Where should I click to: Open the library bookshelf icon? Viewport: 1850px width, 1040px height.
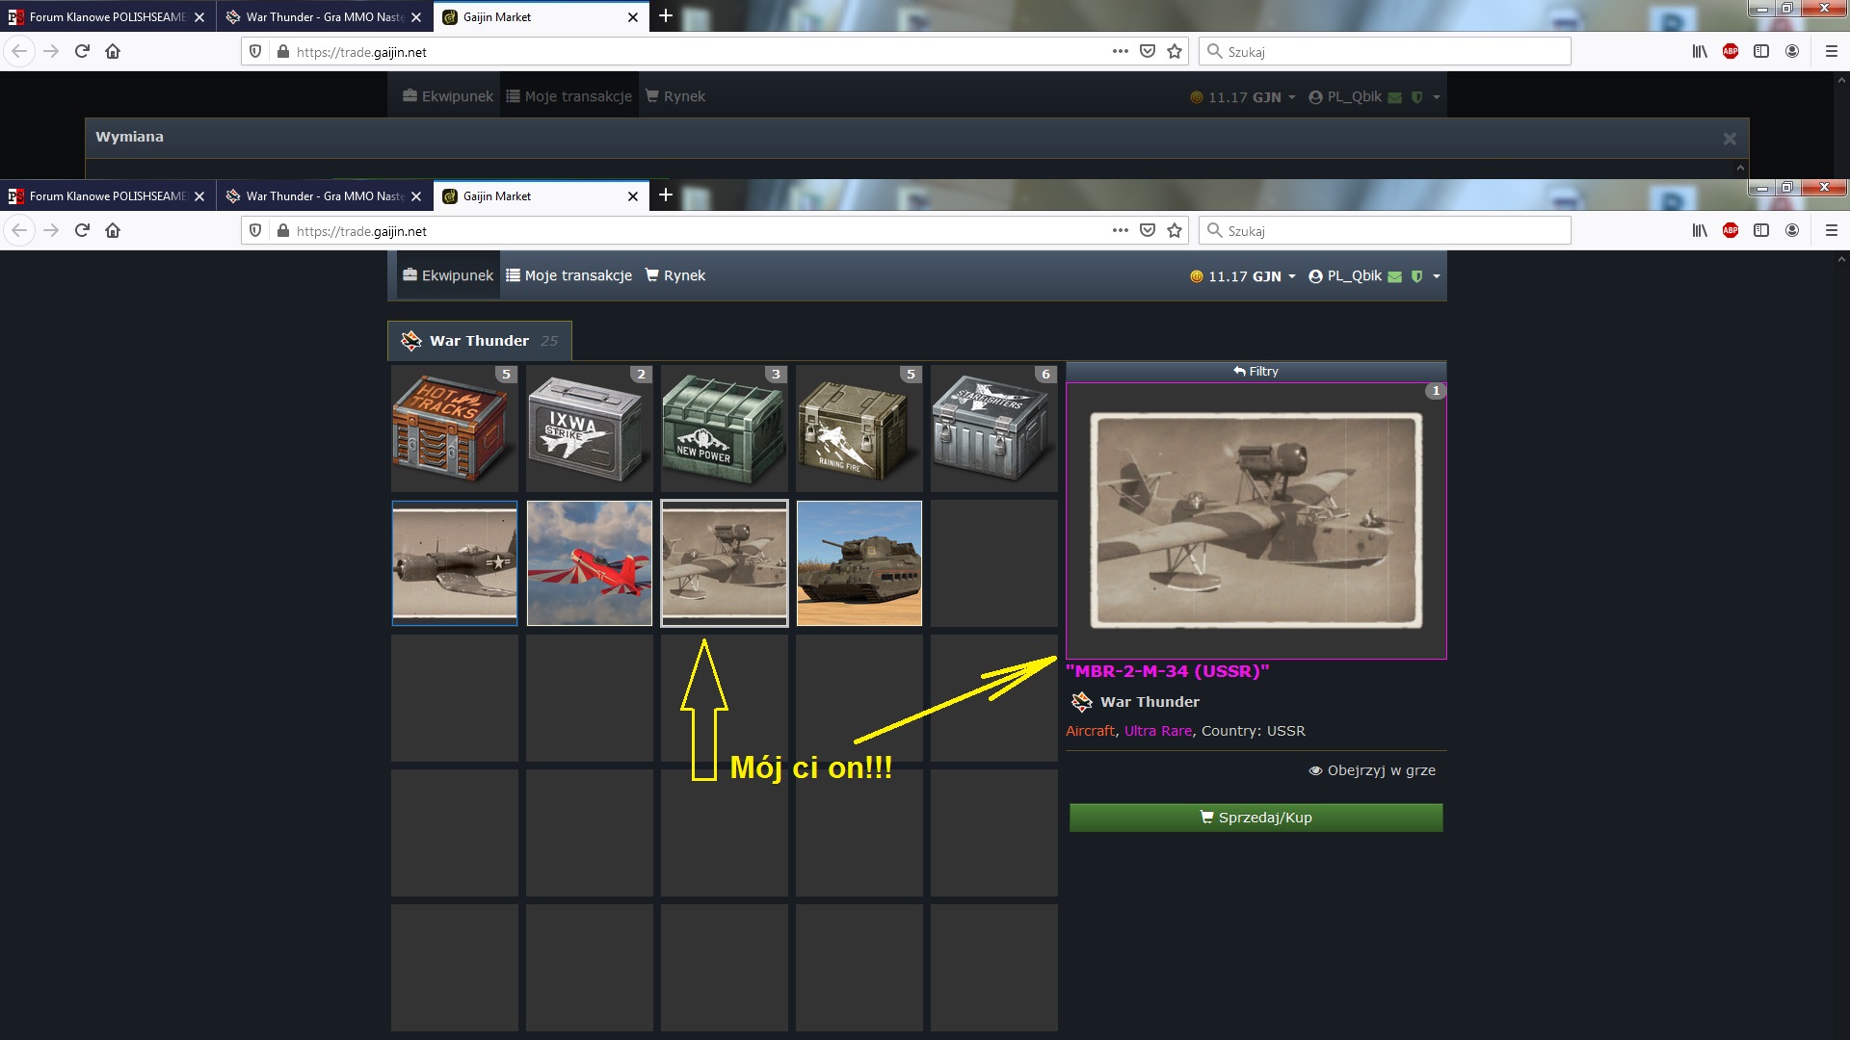pyautogui.click(x=1699, y=231)
